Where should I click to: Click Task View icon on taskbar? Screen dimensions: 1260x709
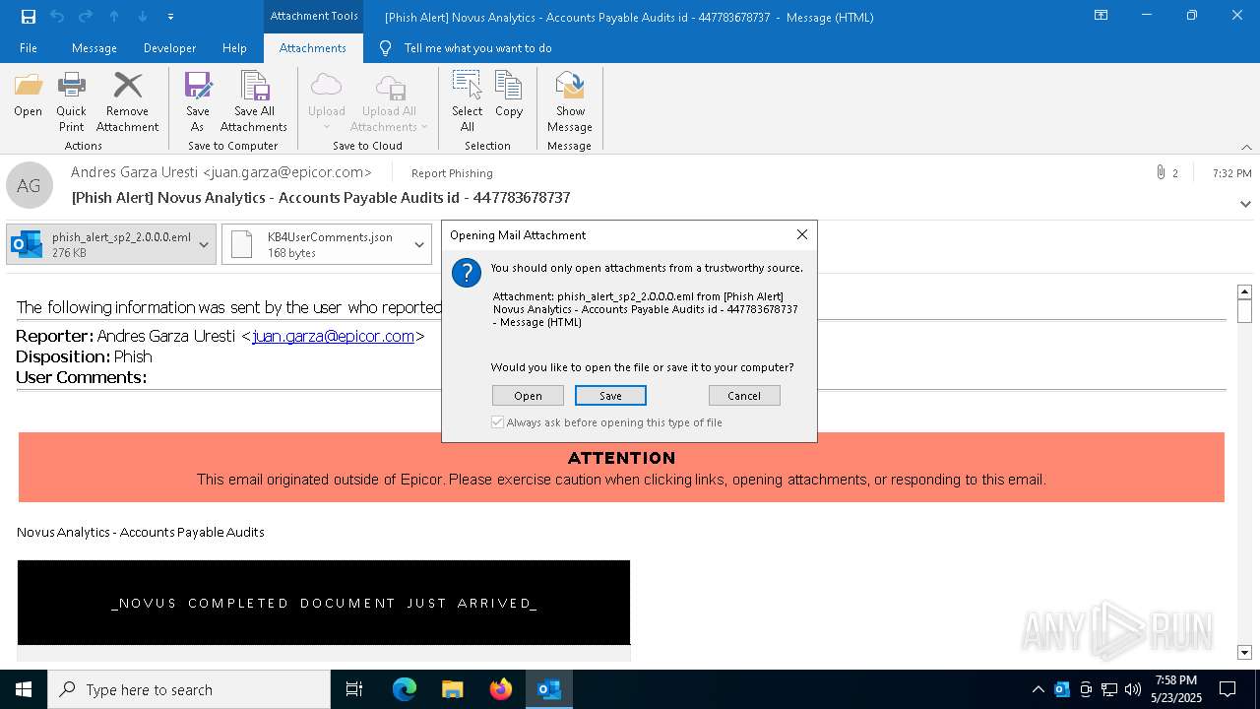(x=354, y=689)
